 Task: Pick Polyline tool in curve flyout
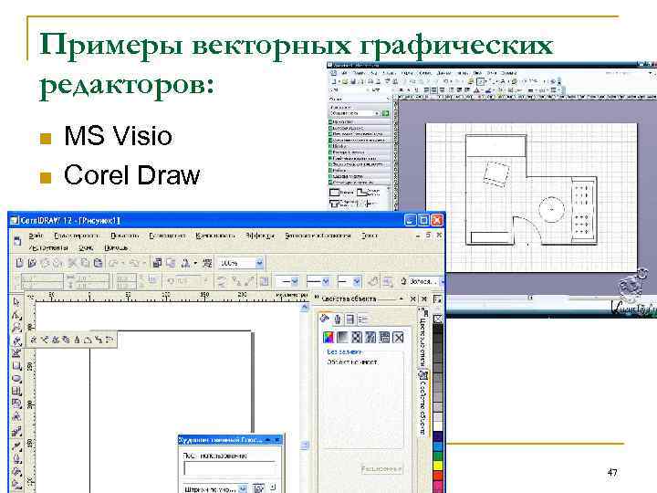(x=77, y=340)
